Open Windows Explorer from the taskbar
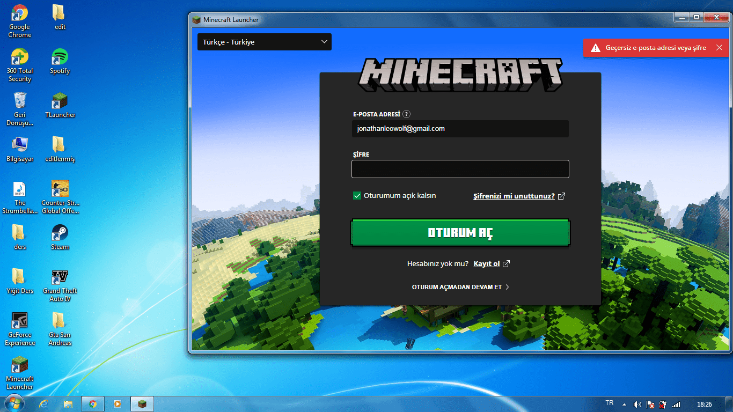The image size is (733, 412). 68,404
